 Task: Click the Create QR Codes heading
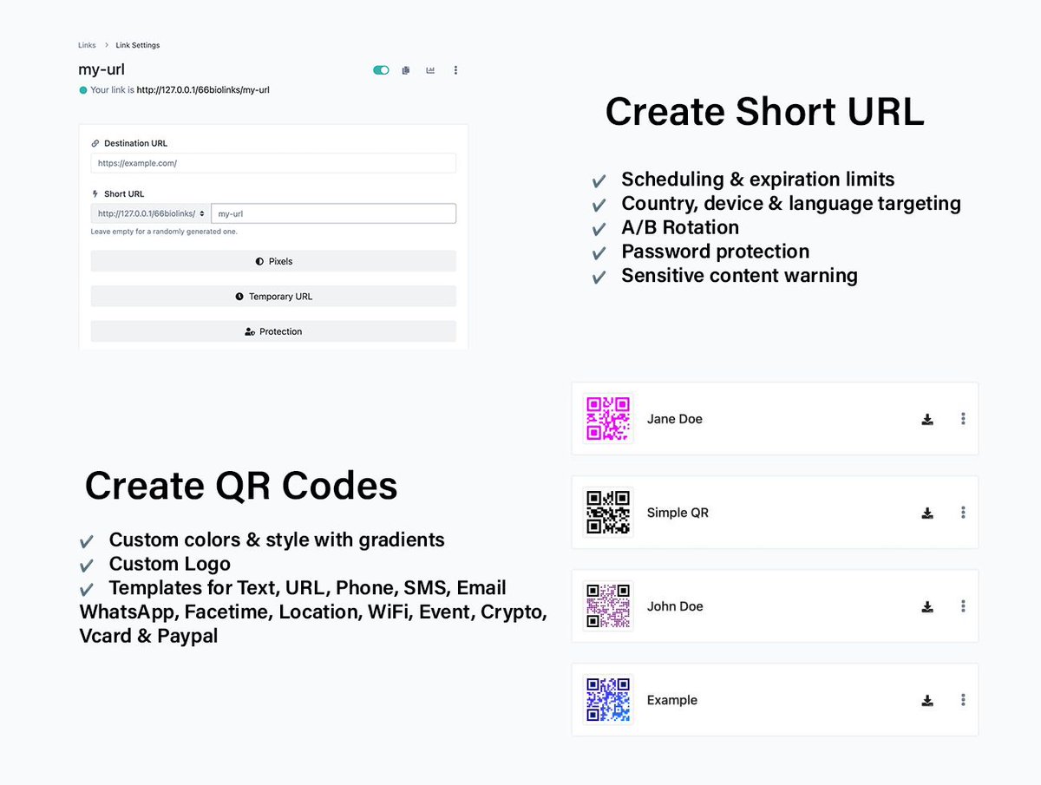(x=241, y=486)
